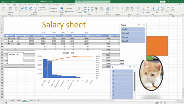The height and width of the screenshot is (104, 184).
Task: Click the Search box in title bar
Action: [93, 2]
